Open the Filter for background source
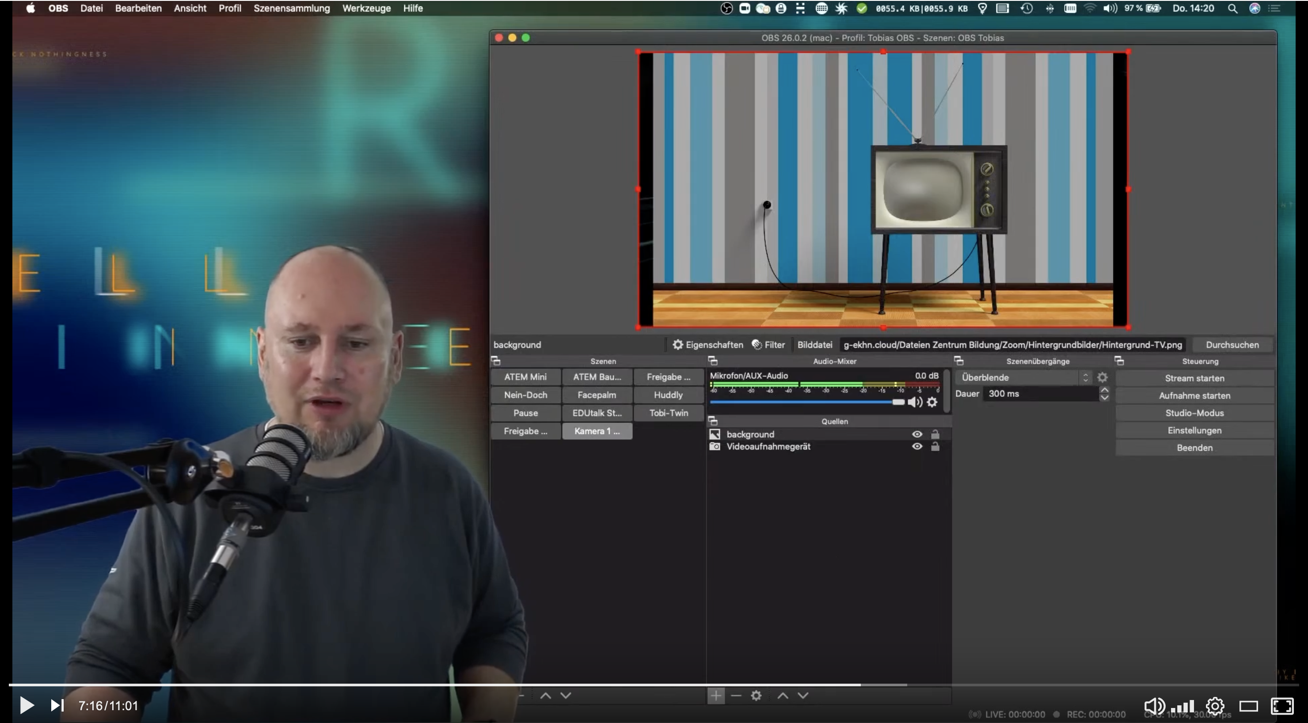This screenshot has height=723, width=1308. (768, 345)
